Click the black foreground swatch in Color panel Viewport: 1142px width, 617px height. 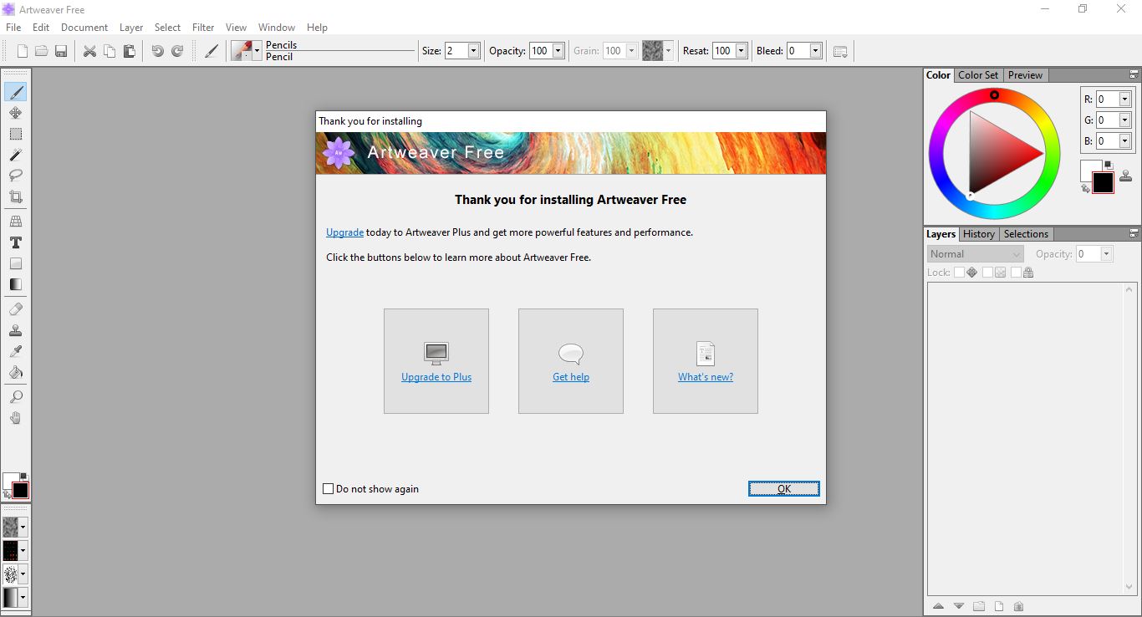click(x=1104, y=183)
